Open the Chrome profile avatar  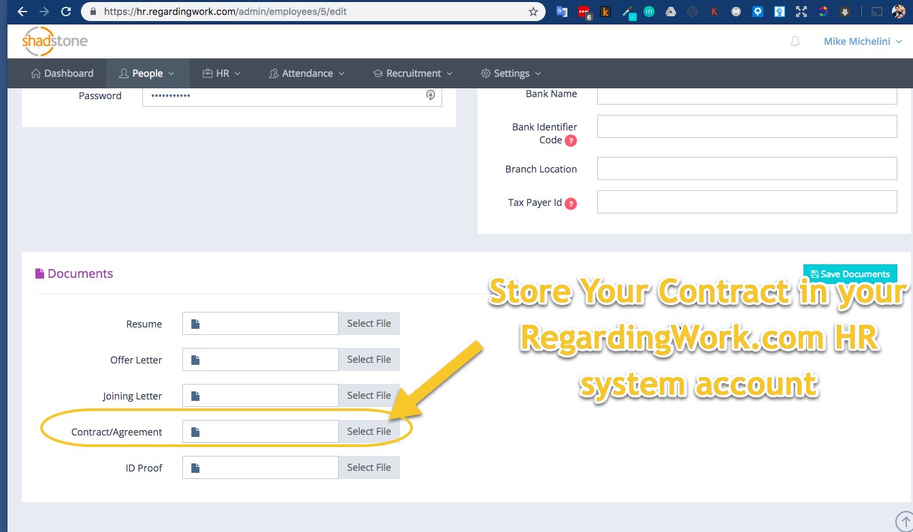(899, 12)
